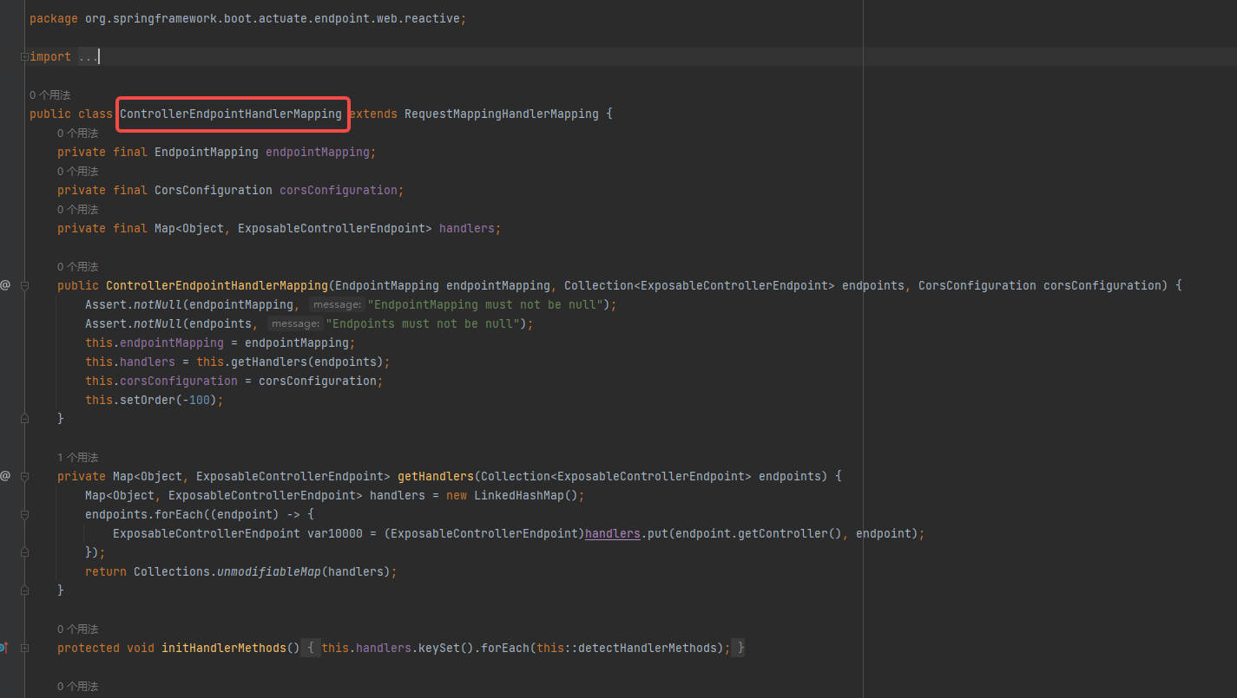The height and width of the screenshot is (698, 1237).
Task: Click the 'extends' keyword
Action: click(x=373, y=114)
